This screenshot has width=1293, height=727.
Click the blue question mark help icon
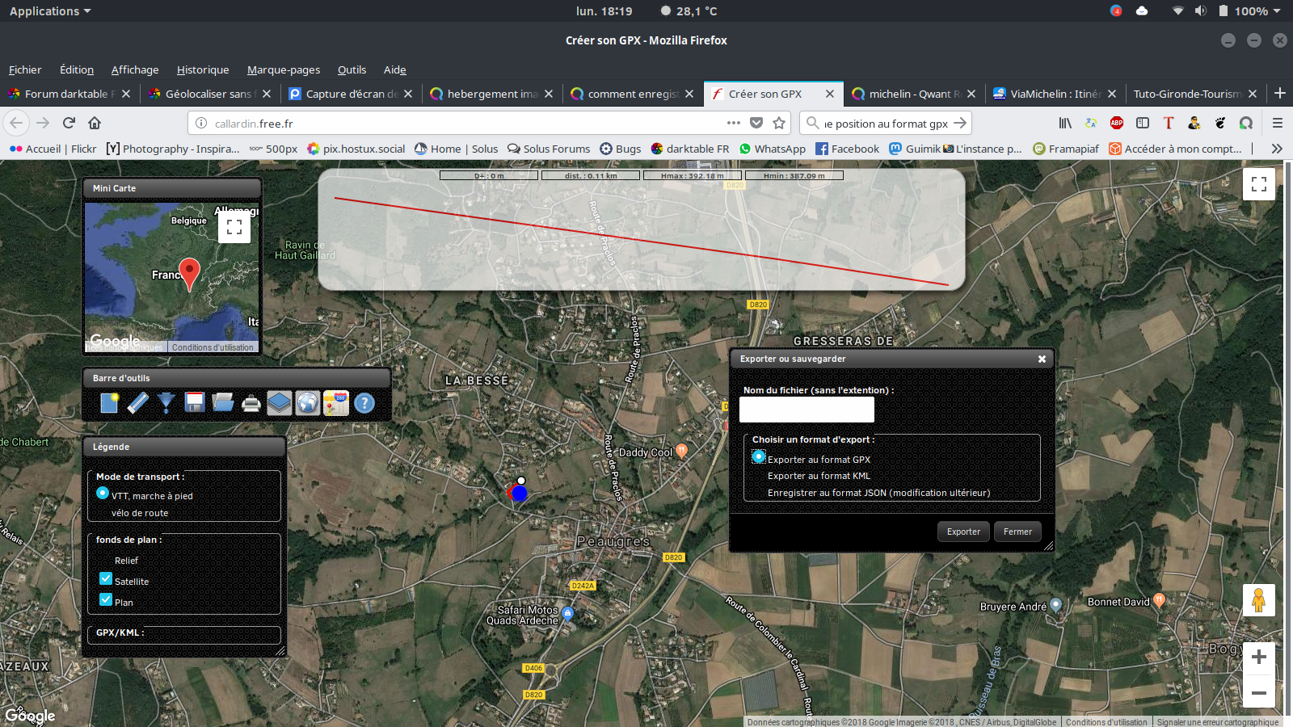364,402
